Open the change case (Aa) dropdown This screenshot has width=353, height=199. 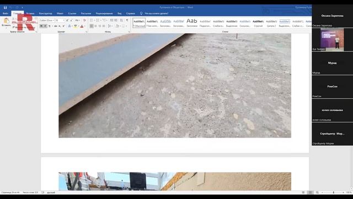click(77, 20)
